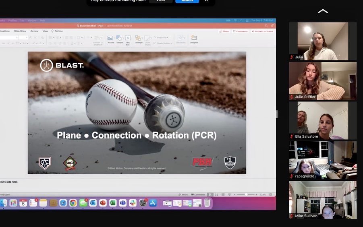Screen dimensions: 363x227
Task: Open the Shapes gallery
Action: pos(120,39)
